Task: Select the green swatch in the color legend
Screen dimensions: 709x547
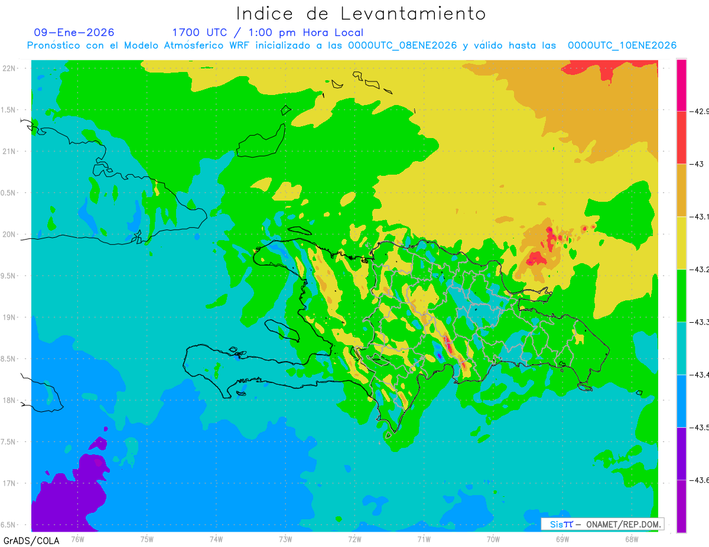Action: pos(681,295)
